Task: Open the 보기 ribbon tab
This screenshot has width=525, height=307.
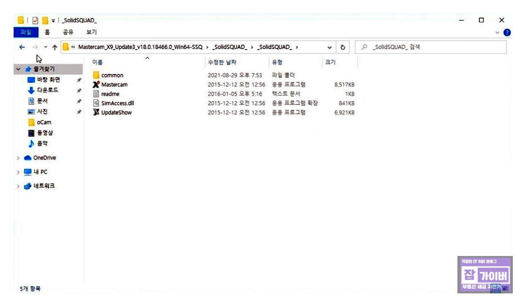Action: tap(91, 32)
